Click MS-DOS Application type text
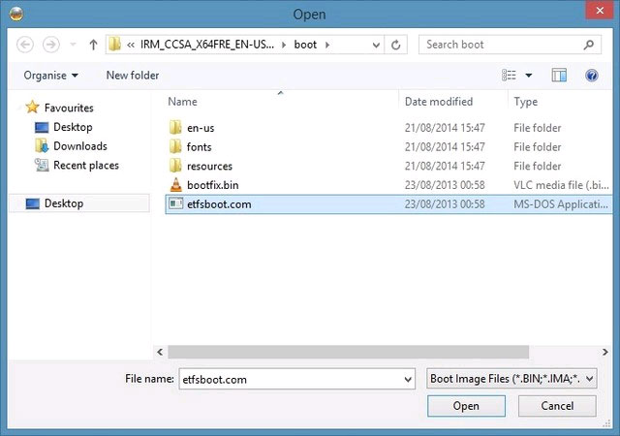 pyautogui.click(x=561, y=204)
